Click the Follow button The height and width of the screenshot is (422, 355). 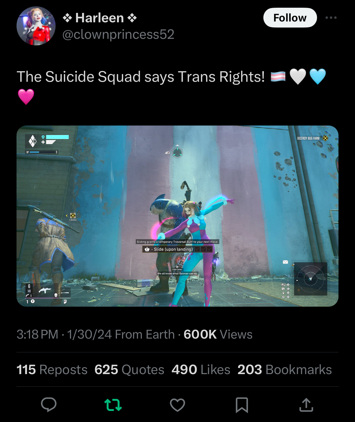tap(290, 18)
